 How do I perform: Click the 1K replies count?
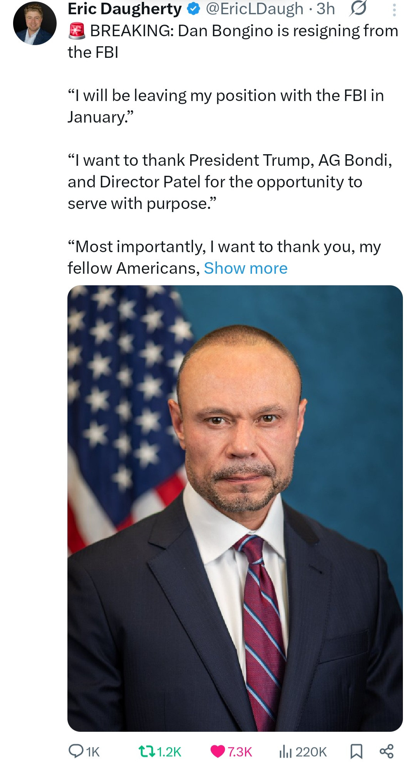(x=93, y=752)
